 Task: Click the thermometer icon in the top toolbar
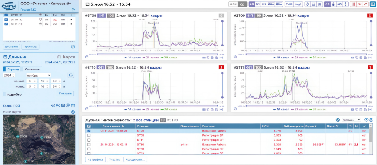tap(333, 4)
